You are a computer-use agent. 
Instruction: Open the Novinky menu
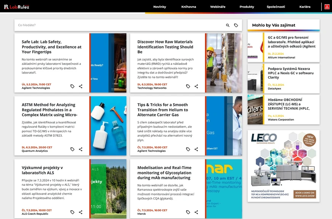(x=160, y=7)
